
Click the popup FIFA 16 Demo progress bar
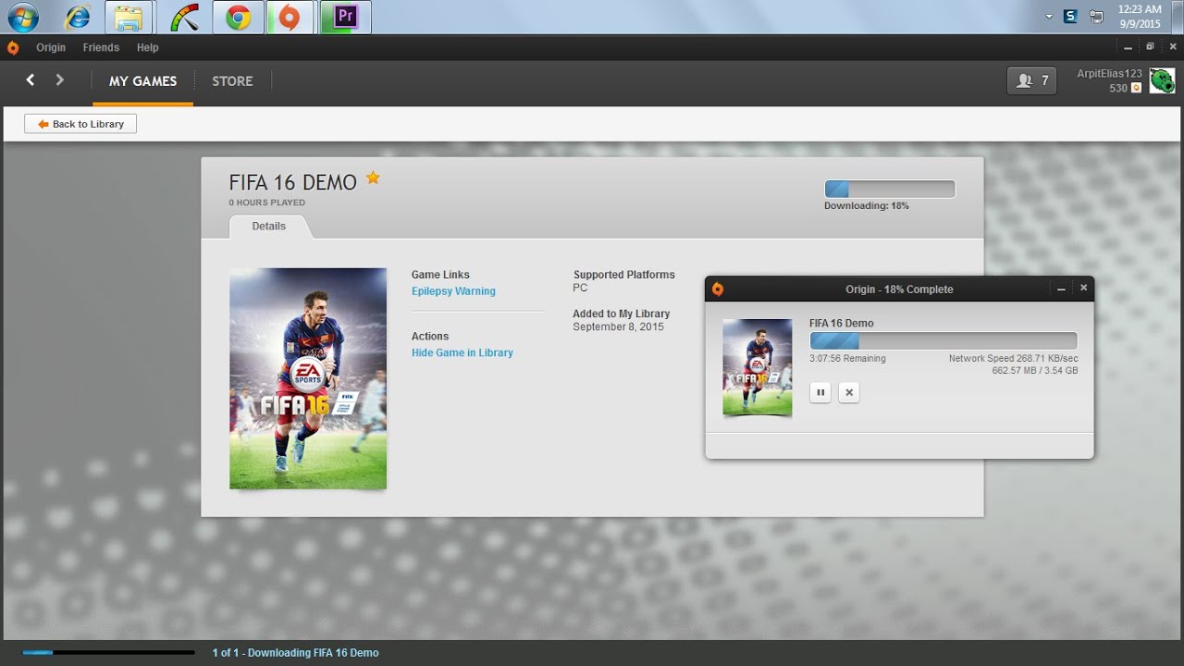943,340
